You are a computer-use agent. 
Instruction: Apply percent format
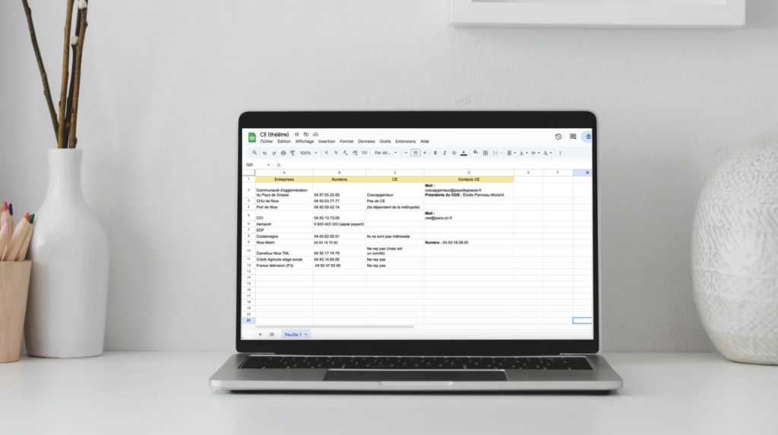pos(336,153)
